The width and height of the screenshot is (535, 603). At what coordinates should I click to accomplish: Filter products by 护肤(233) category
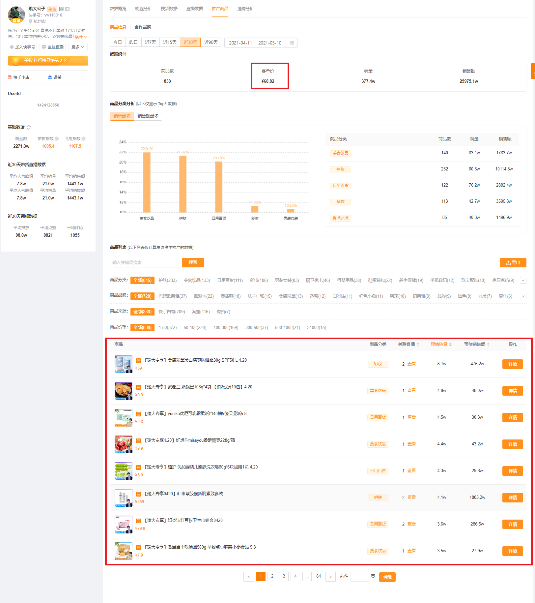(167, 280)
